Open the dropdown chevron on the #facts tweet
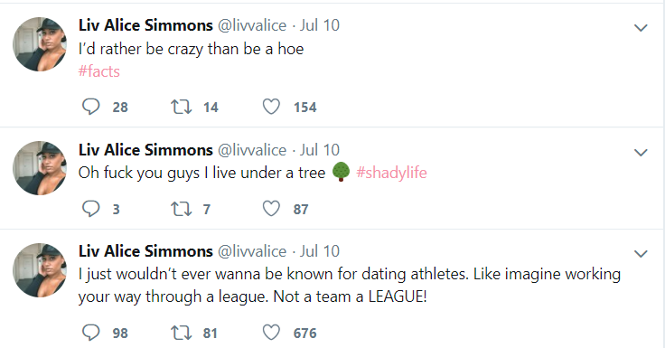The width and height of the screenshot is (665, 348). 641,28
